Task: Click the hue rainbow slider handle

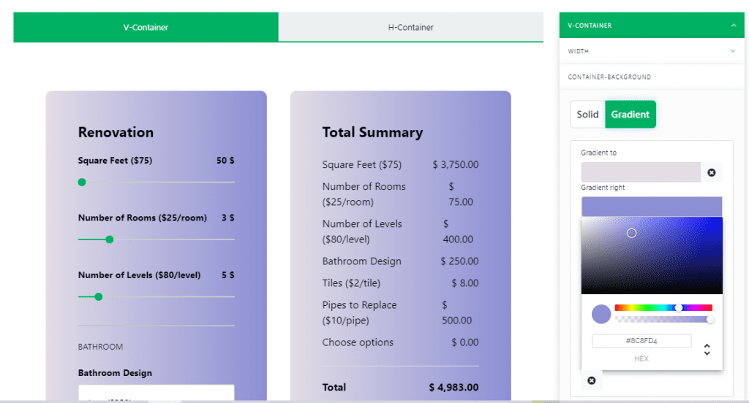Action: click(x=679, y=308)
